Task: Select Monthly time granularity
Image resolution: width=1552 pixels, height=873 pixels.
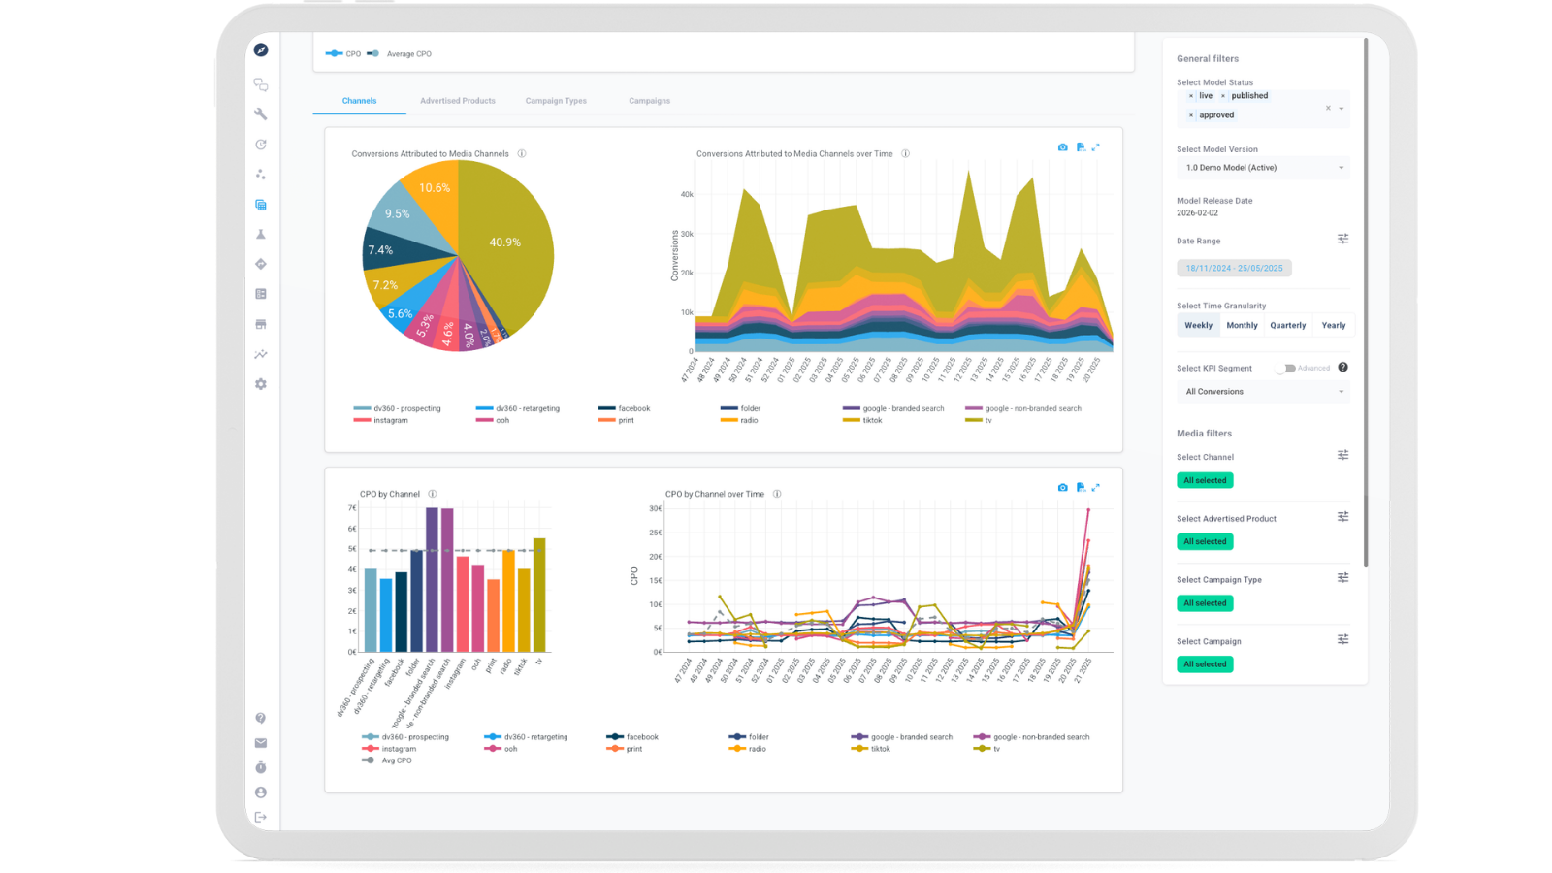Action: coord(1242,326)
